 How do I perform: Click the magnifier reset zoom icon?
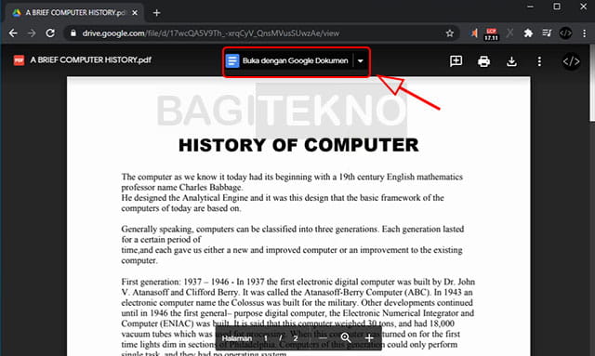[x=346, y=337]
